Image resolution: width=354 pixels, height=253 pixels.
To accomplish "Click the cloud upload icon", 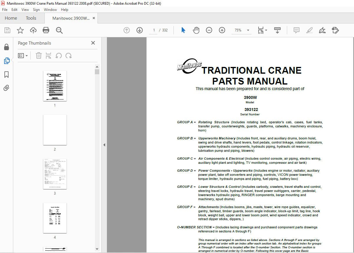I will pos(33,30).
